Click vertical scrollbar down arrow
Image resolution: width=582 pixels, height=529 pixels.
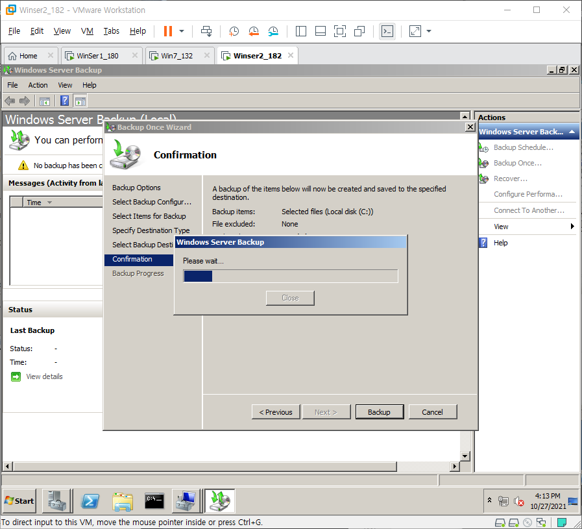(465, 456)
